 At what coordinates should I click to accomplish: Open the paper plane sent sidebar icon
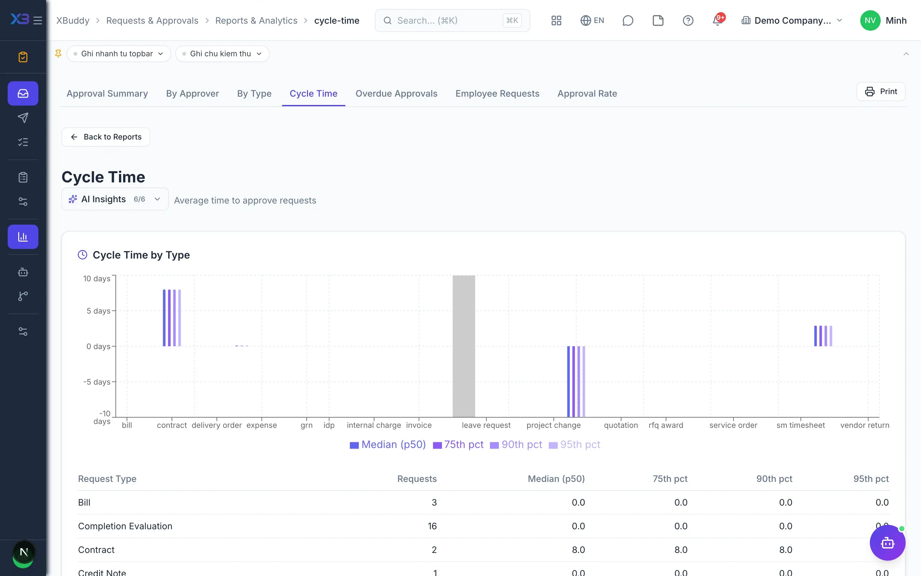23,118
